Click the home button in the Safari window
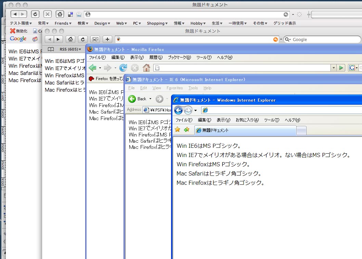This screenshot has width=362, height=259. [70, 39]
